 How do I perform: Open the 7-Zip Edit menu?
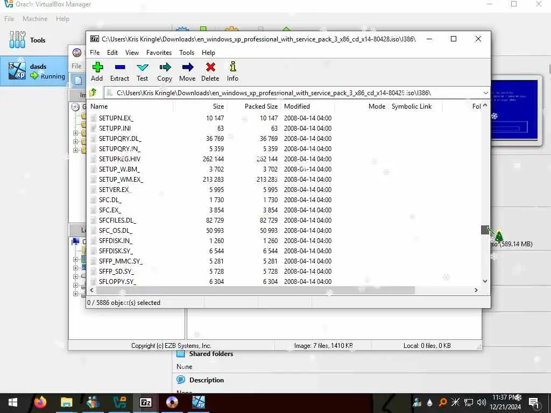tap(112, 52)
